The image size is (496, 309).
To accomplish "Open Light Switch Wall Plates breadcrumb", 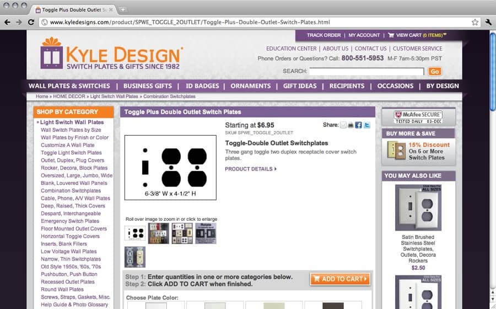I will pyautogui.click(x=114, y=96).
